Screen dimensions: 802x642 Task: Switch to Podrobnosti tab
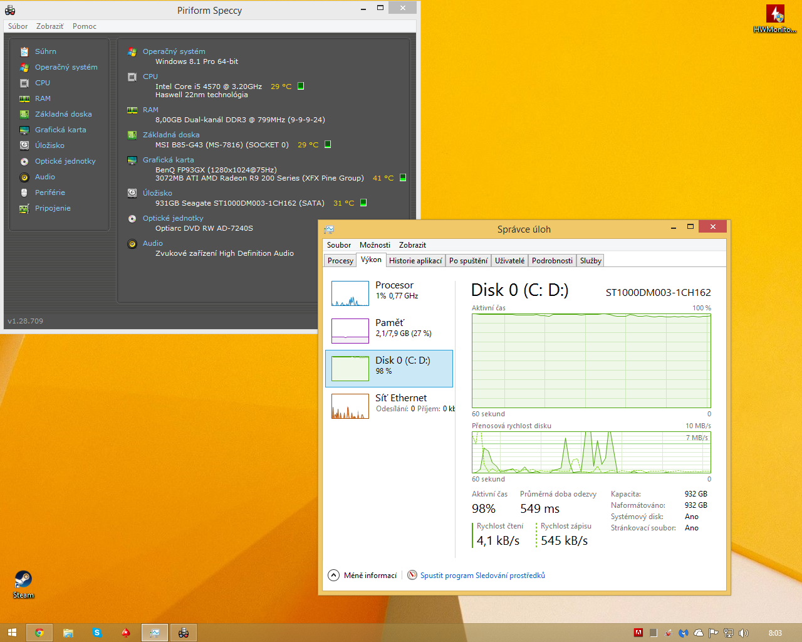(552, 261)
